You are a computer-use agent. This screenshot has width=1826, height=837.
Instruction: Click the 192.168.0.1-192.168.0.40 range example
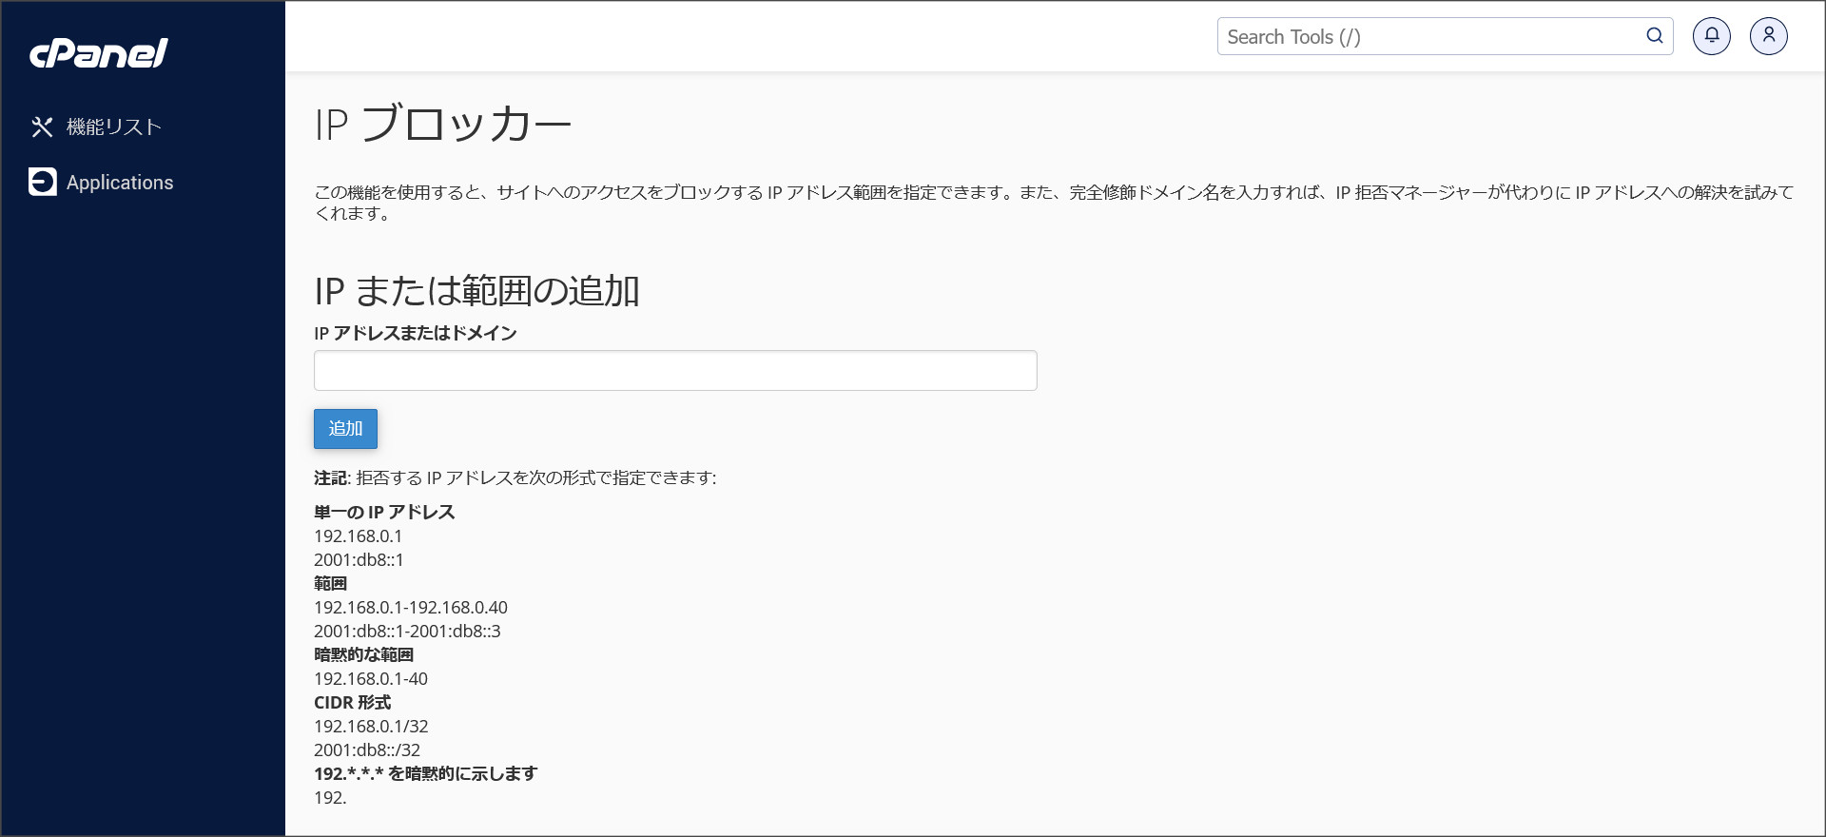[411, 607]
